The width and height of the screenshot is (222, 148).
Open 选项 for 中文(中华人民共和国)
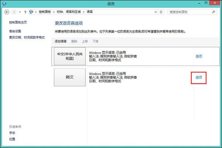click(x=199, y=56)
